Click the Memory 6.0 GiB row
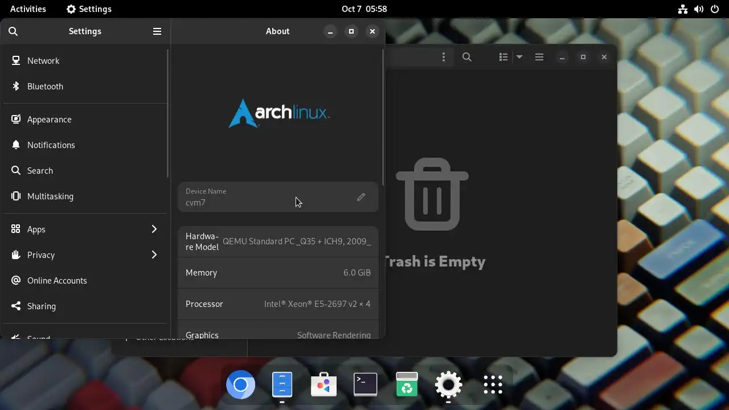Viewport: 729px width, 410px height. 278,273
